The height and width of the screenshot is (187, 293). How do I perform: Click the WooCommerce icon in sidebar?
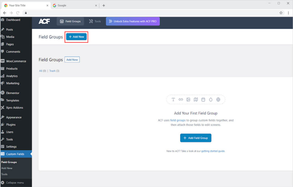[3, 61]
